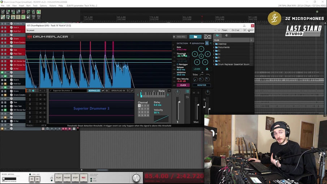Click the low-cut filter shape icon above Trim knobs
Image resolution: width=327 pixels, height=184 pixels.
pos(202,74)
